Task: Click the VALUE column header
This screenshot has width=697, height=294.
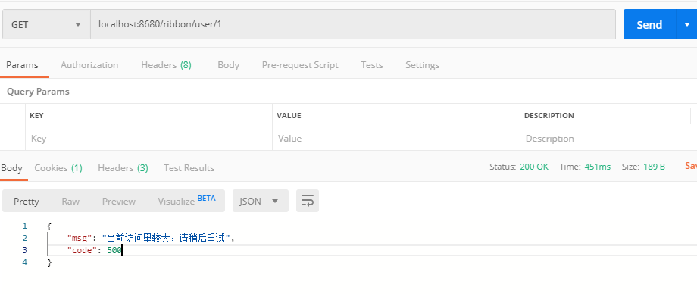Action: (x=289, y=116)
